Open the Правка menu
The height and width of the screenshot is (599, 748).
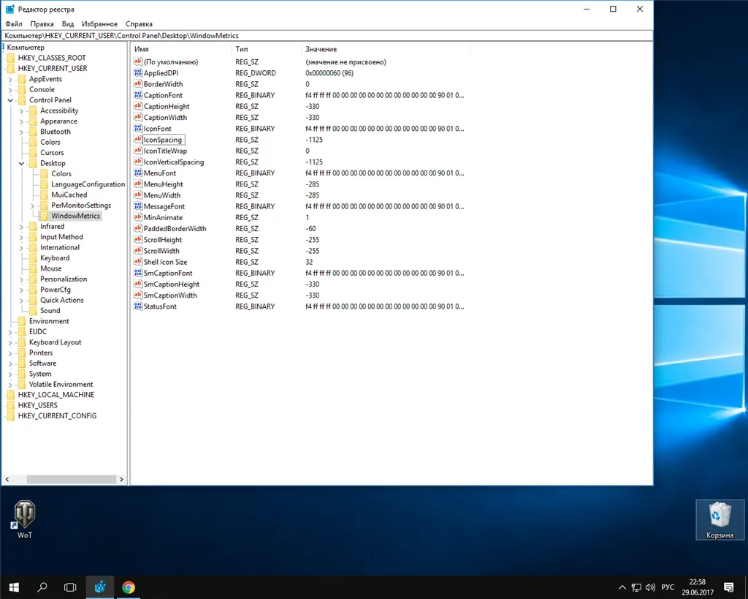[42, 24]
